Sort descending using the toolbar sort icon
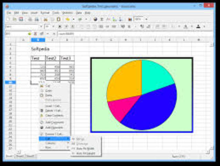This screenshot has height=166, width=220. [x=121, y=19]
